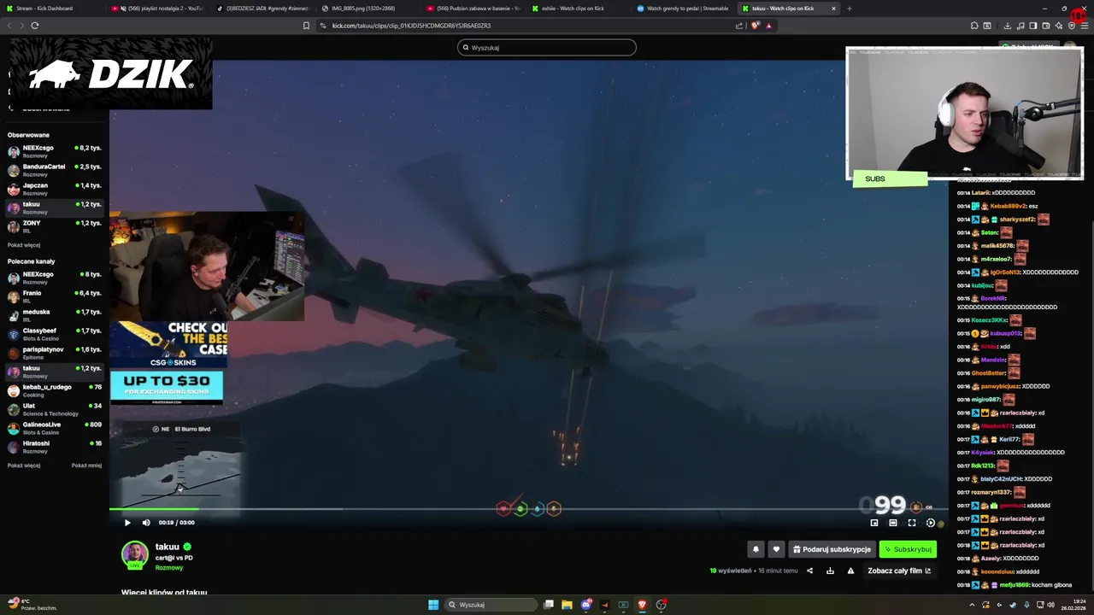
Task: Open kebab_u_rudego recommended channel
Action: (55, 390)
